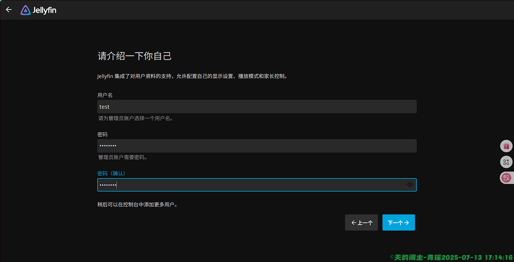Go back using the header arrow
The image size is (514, 262).
point(9,10)
